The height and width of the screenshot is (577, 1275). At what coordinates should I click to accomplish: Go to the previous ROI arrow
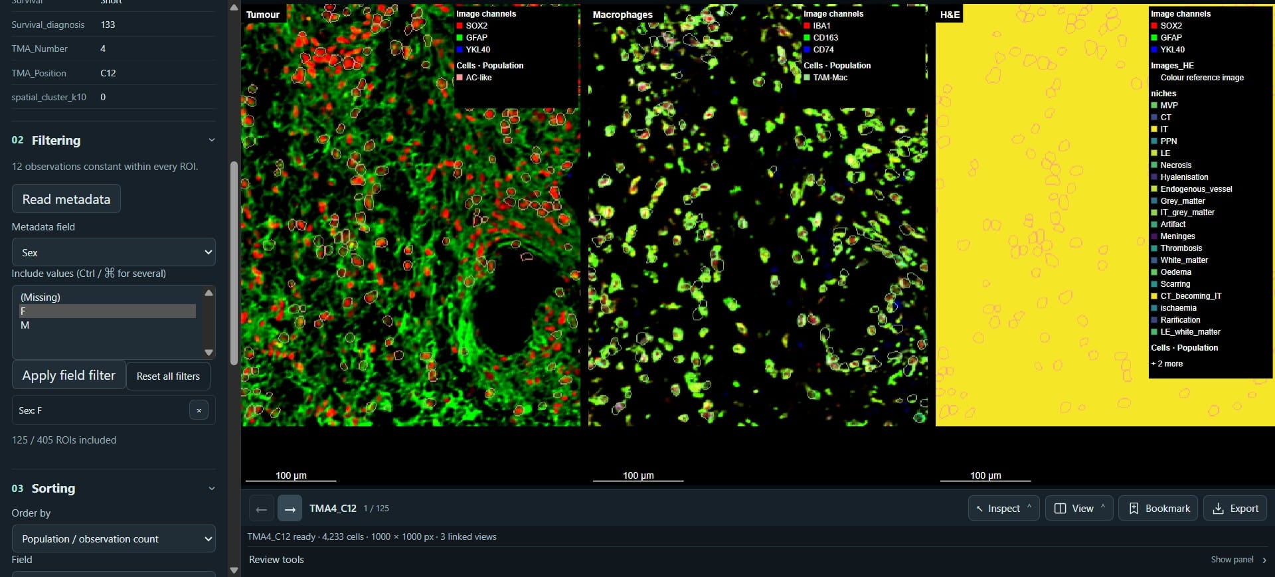coord(261,509)
